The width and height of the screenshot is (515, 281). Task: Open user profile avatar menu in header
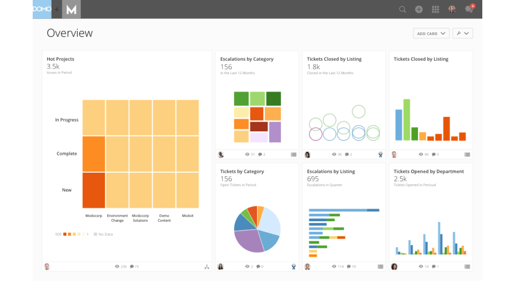coord(452,9)
